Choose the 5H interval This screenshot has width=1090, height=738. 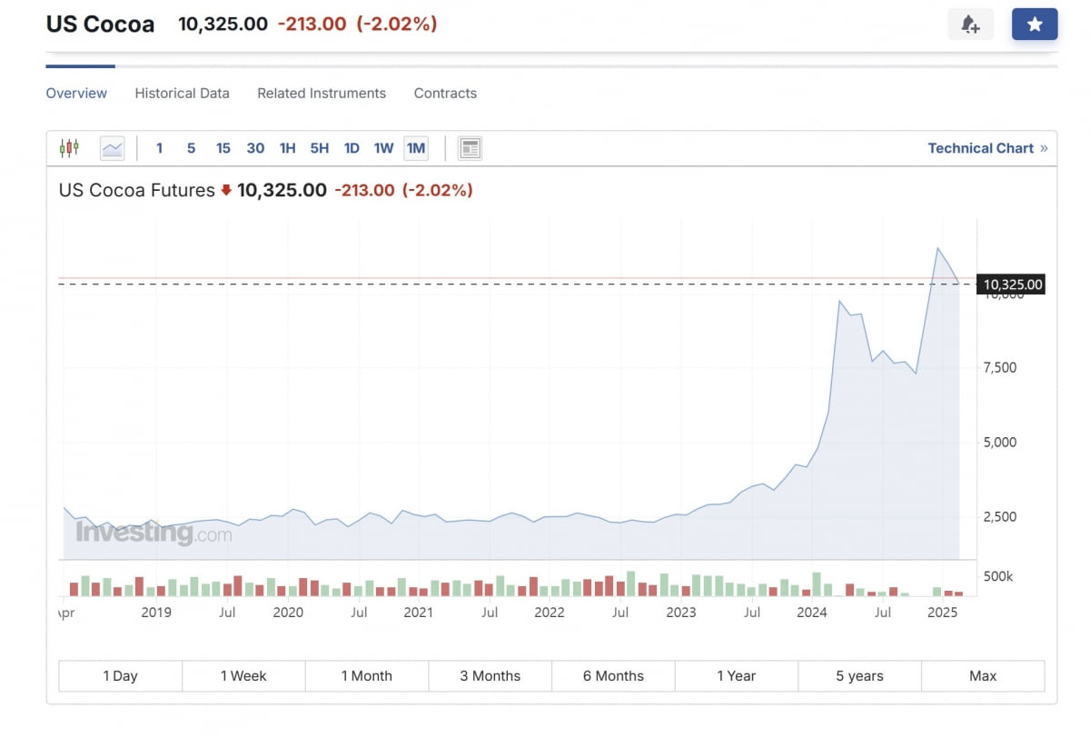(x=320, y=148)
